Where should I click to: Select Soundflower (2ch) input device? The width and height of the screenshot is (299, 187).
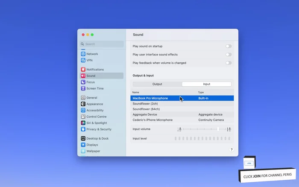point(145,104)
